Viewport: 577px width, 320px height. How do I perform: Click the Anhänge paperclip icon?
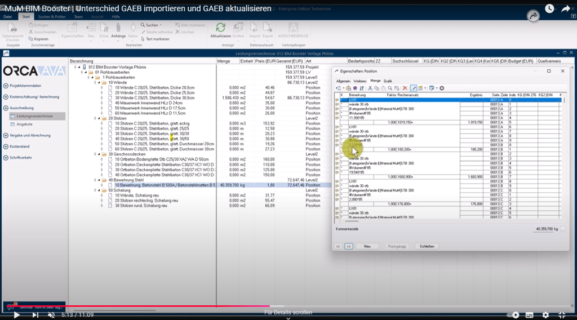click(x=118, y=28)
